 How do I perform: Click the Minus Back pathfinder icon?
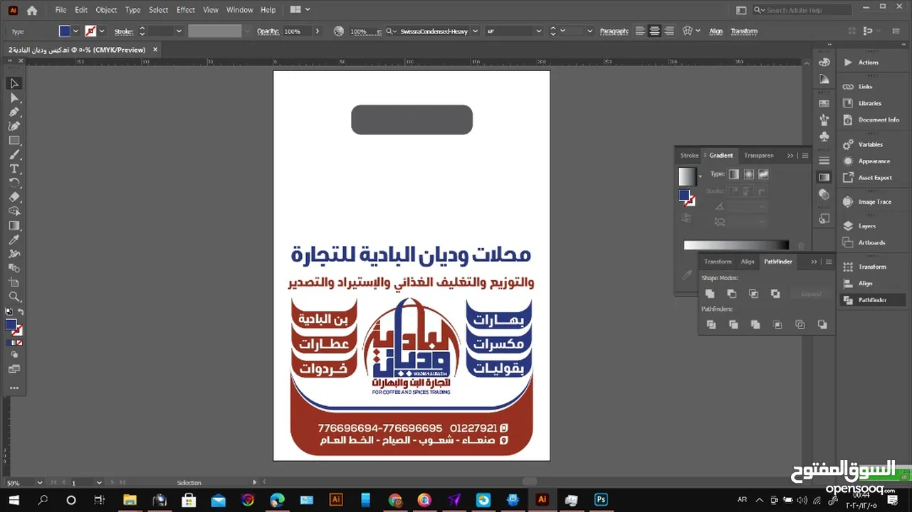[823, 325]
